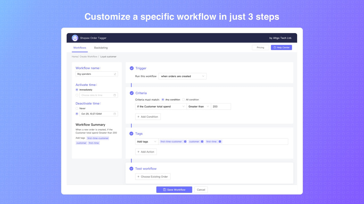Select the Workflows tab

click(x=80, y=48)
